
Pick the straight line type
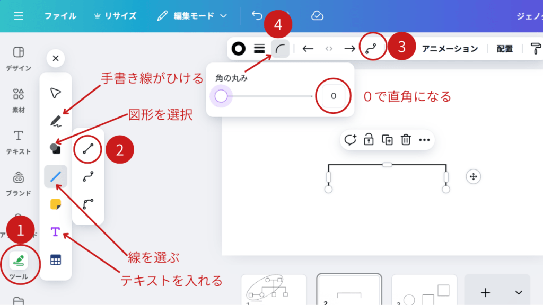click(x=88, y=149)
